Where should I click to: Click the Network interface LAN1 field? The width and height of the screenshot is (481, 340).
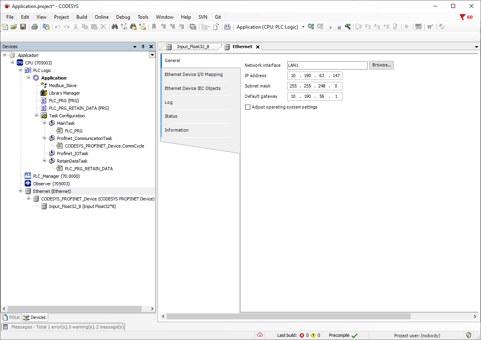(327, 65)
